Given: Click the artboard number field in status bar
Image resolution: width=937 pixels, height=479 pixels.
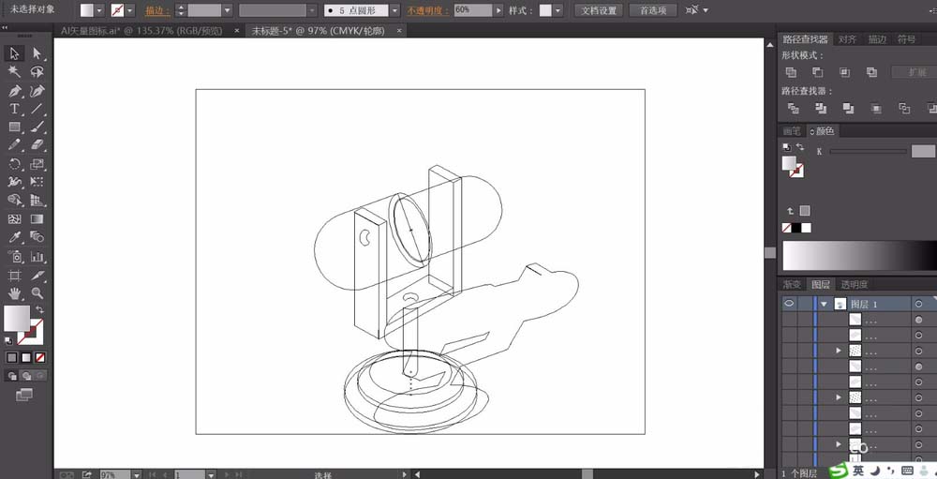Looking at the screenshot, I should (x=190, y=475).
